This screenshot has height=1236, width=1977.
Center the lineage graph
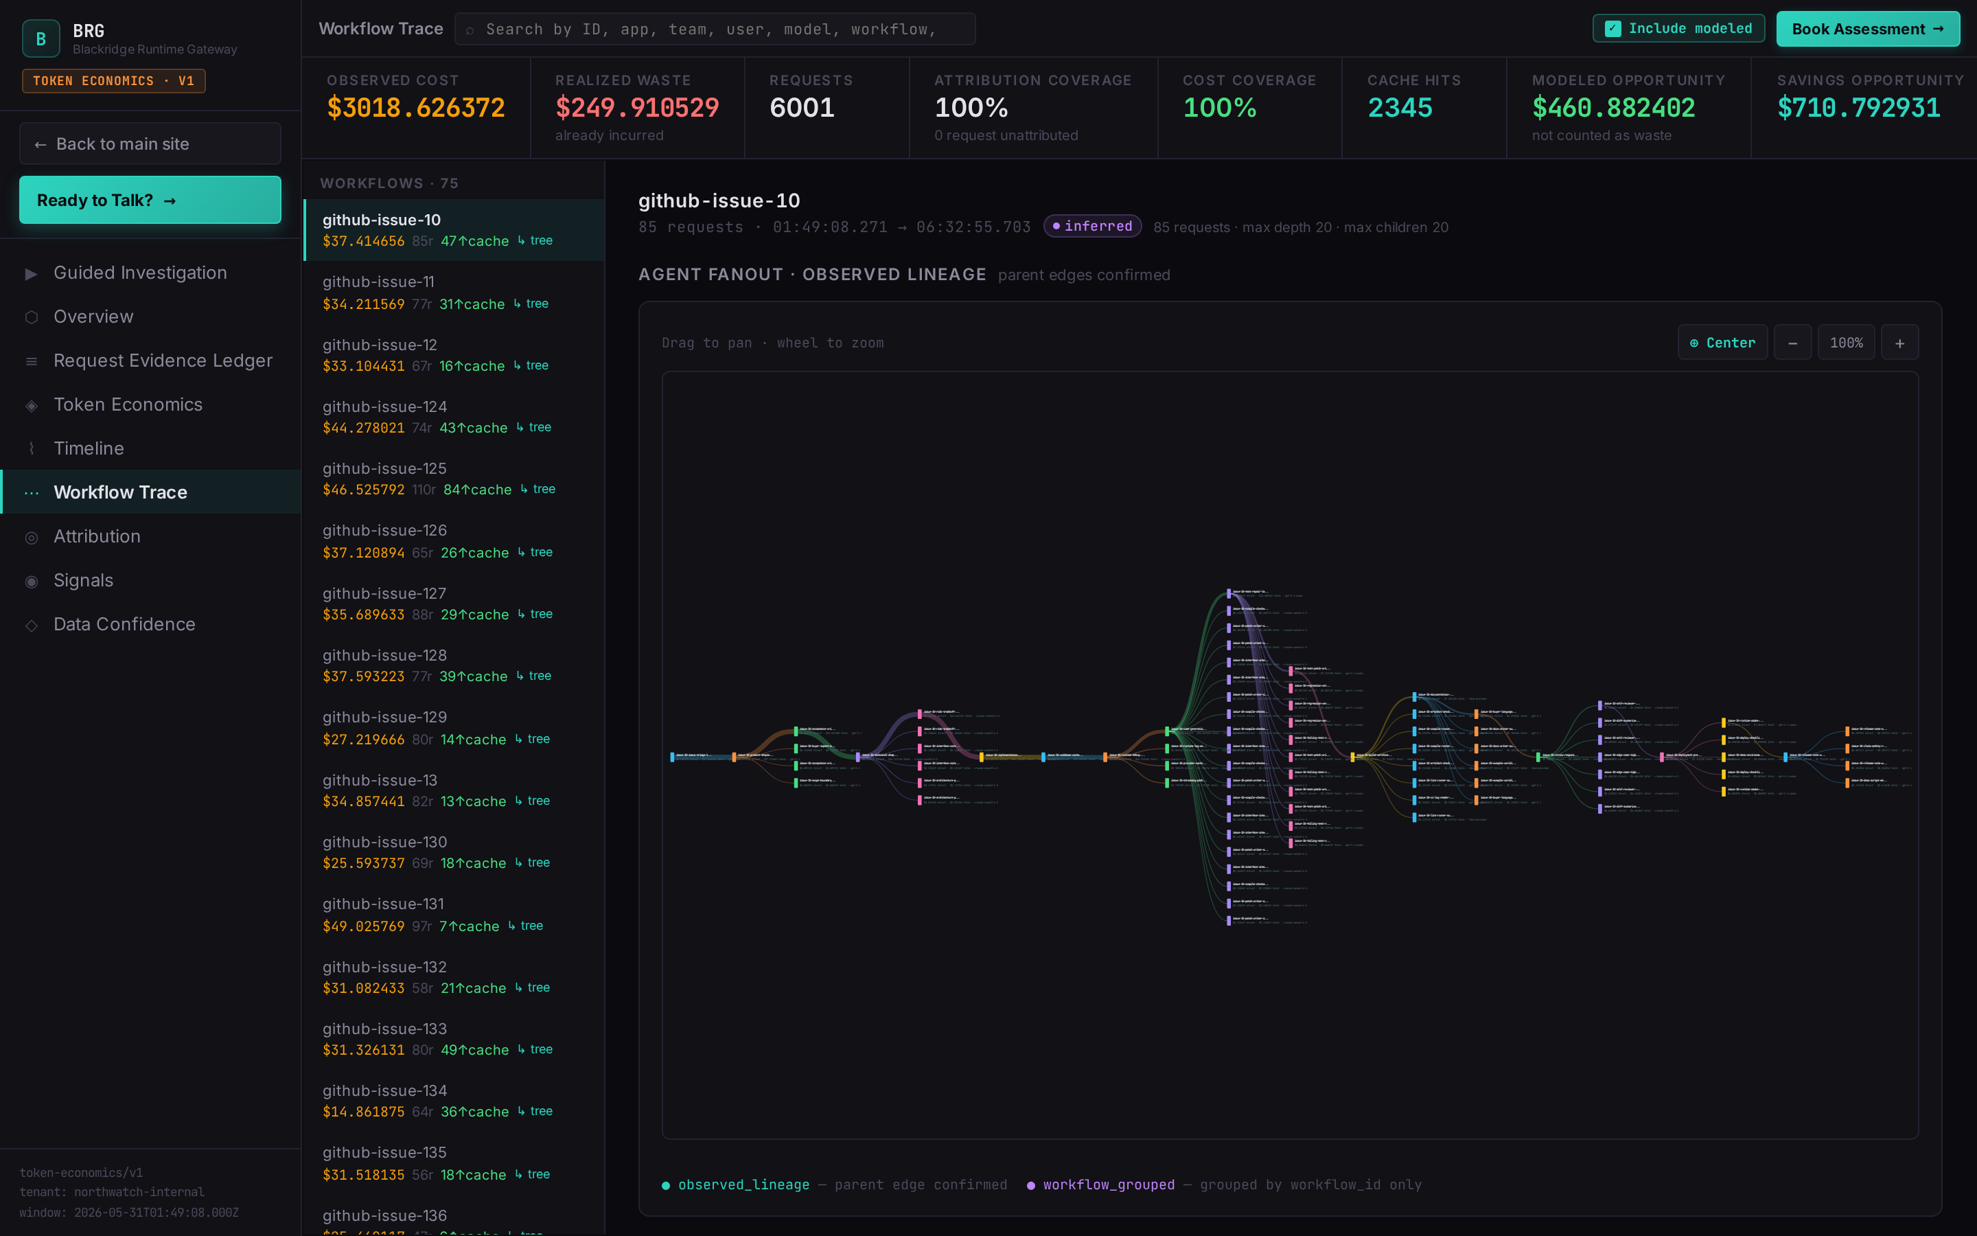click(1722, 343)
